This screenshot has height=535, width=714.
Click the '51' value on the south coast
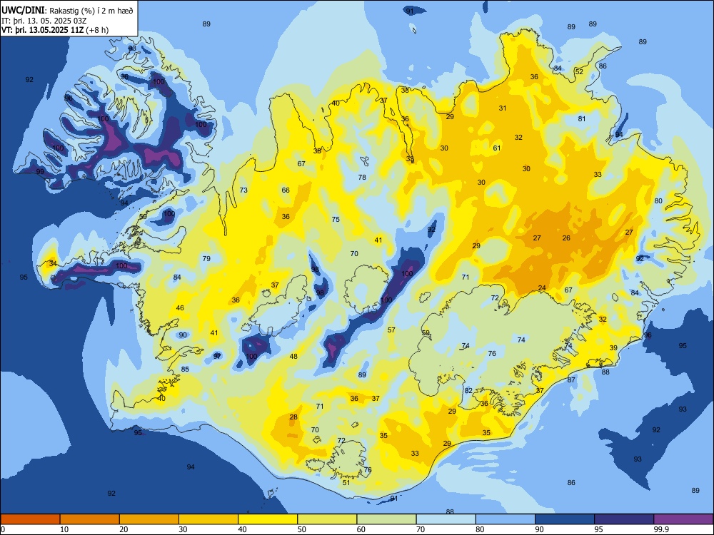[346, 483]
